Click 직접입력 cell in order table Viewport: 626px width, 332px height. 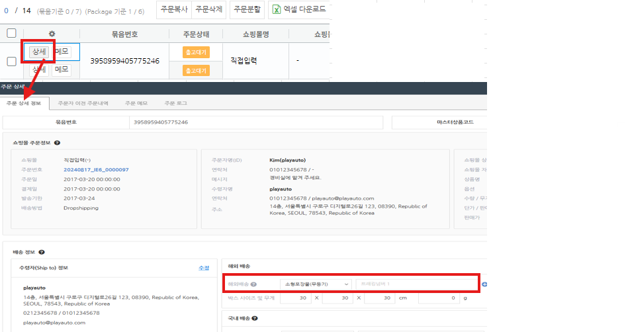point(244,61)
